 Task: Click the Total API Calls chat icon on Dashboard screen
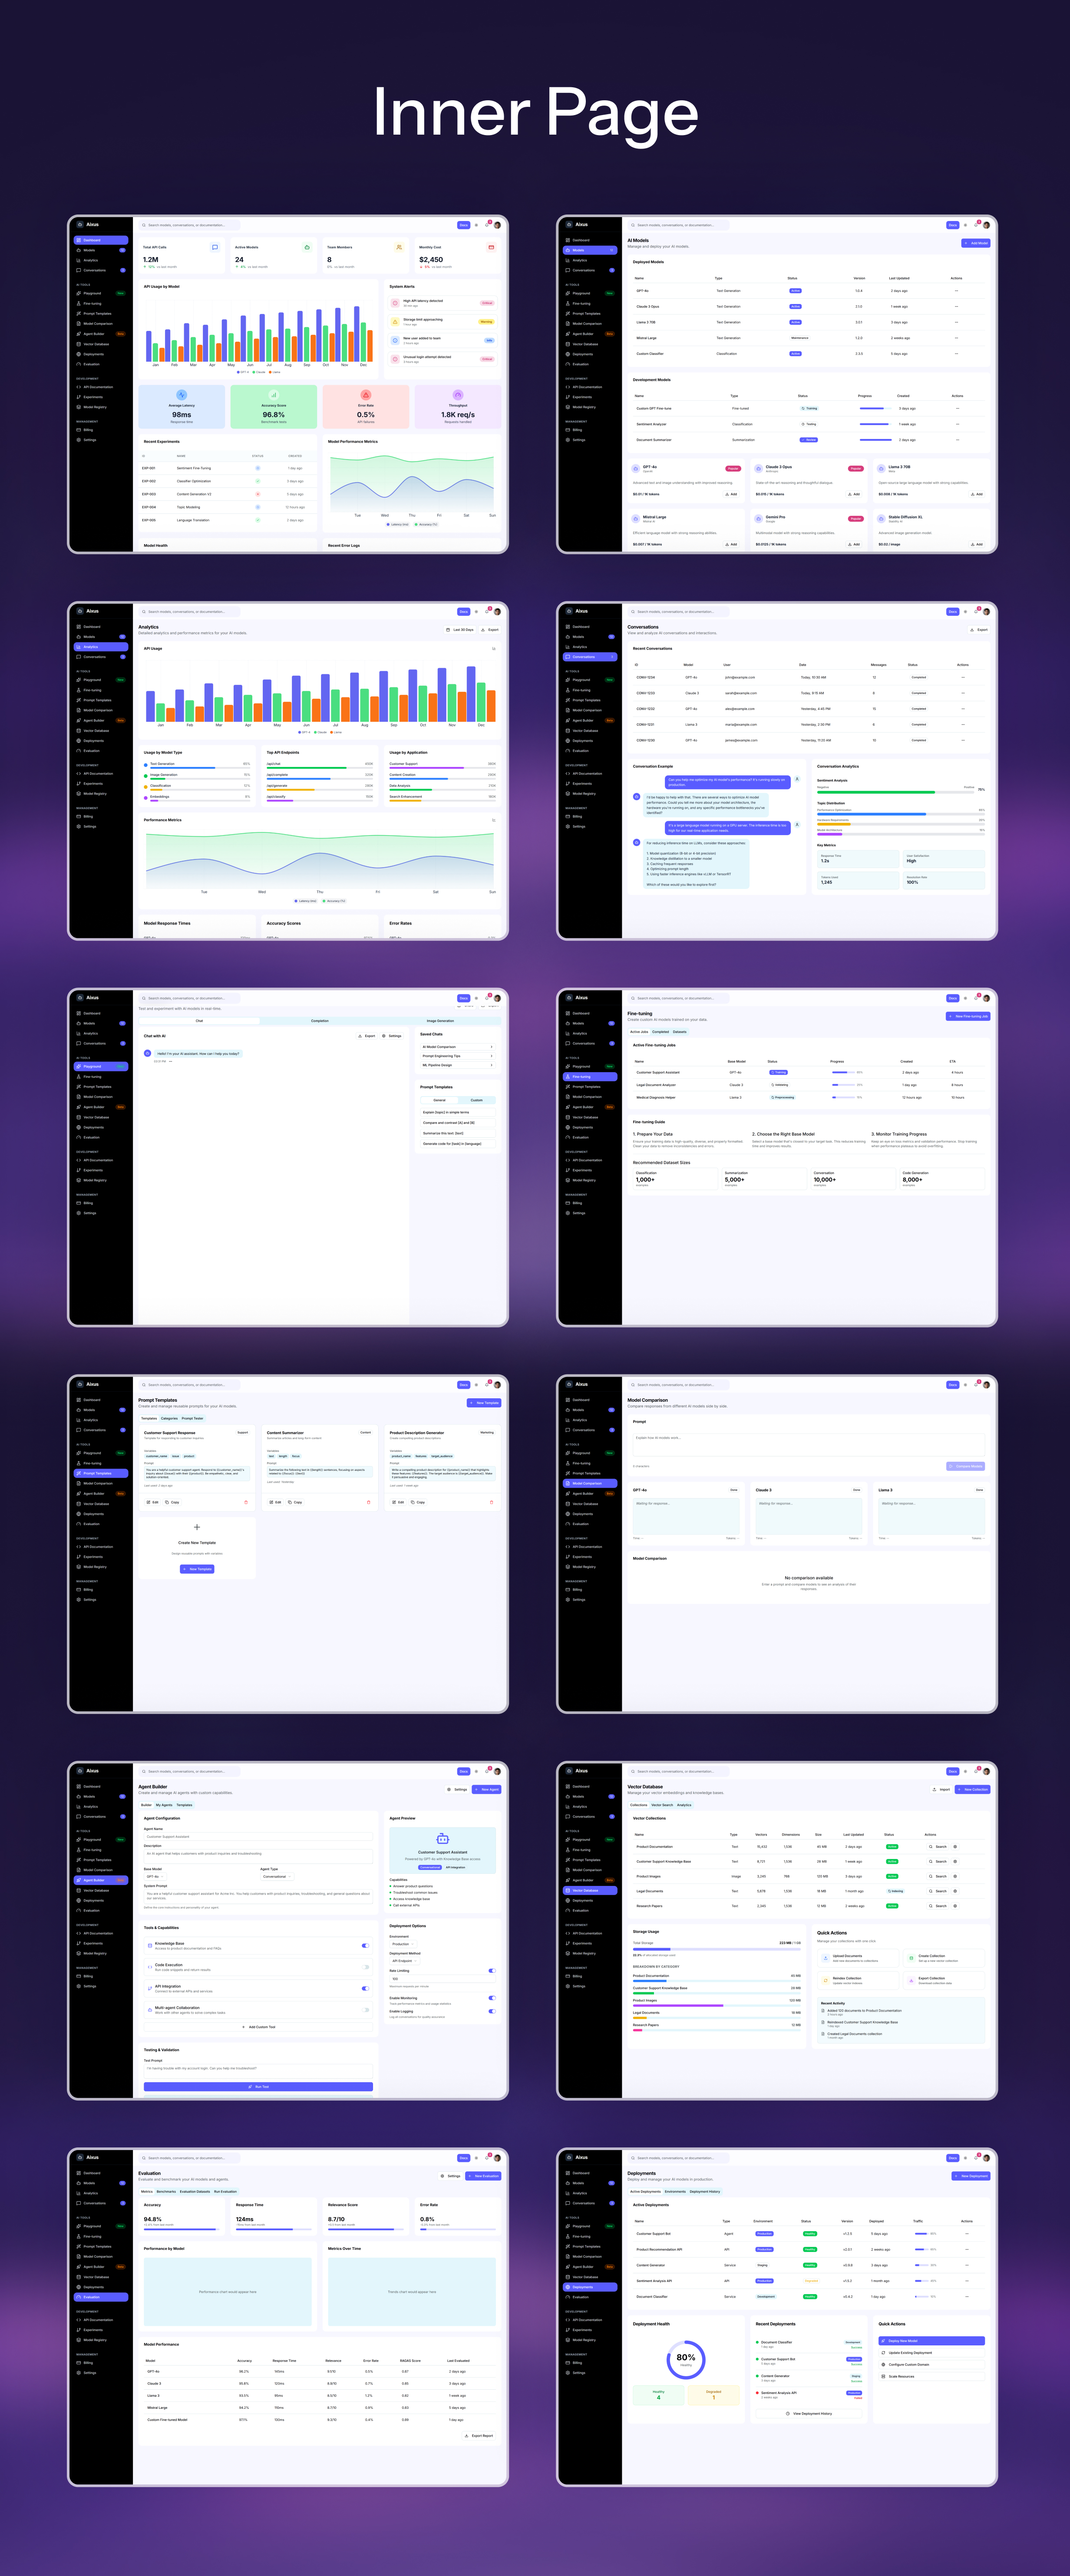(x=214, y=247)
